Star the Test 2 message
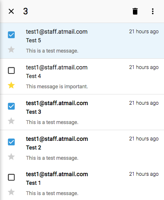Viewport: 164px width, 200px height. pyautogui.click(x=11, y=156)
